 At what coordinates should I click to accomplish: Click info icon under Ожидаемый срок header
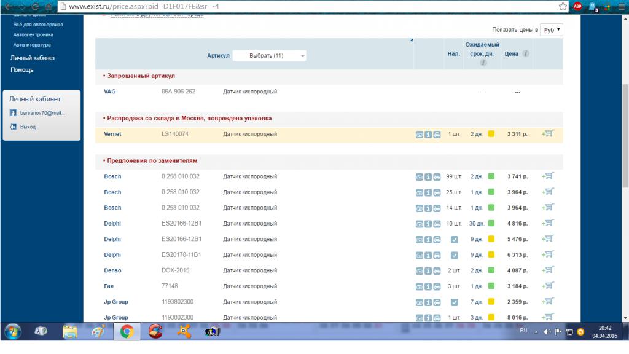click(483, 63)
